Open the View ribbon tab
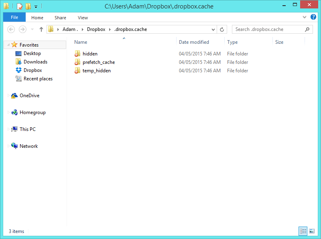 tap(83, 18)
